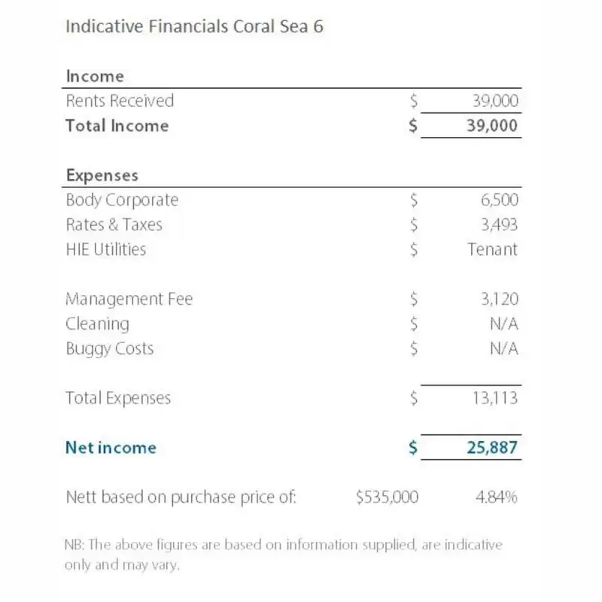Click the $535,000 purchase price

[388, 497]
